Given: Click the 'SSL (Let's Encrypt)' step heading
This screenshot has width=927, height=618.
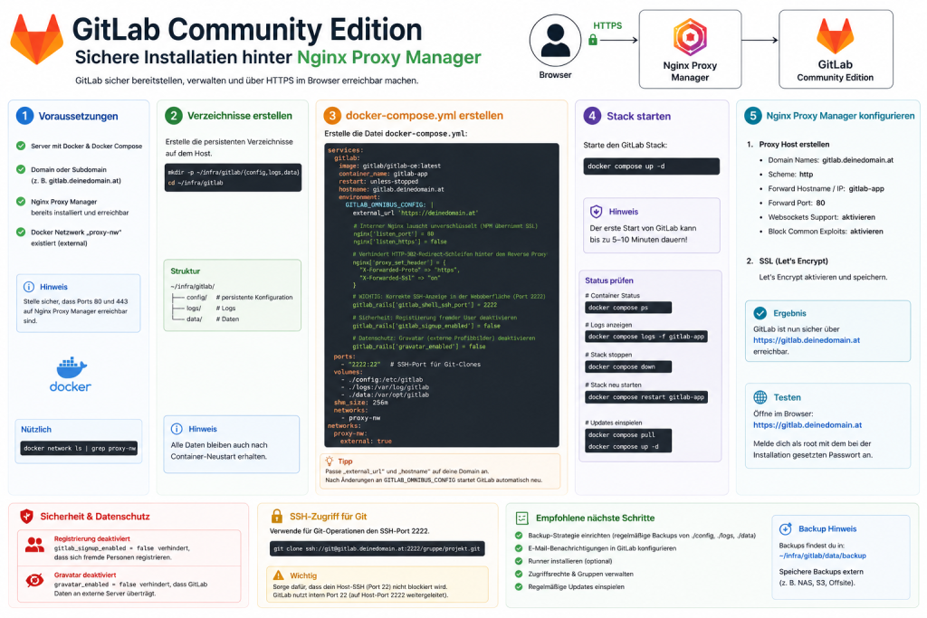Looking at the screenshot, I should coord(793,261).
